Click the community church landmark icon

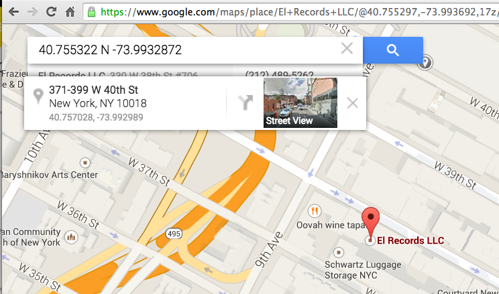click(71, 237)
